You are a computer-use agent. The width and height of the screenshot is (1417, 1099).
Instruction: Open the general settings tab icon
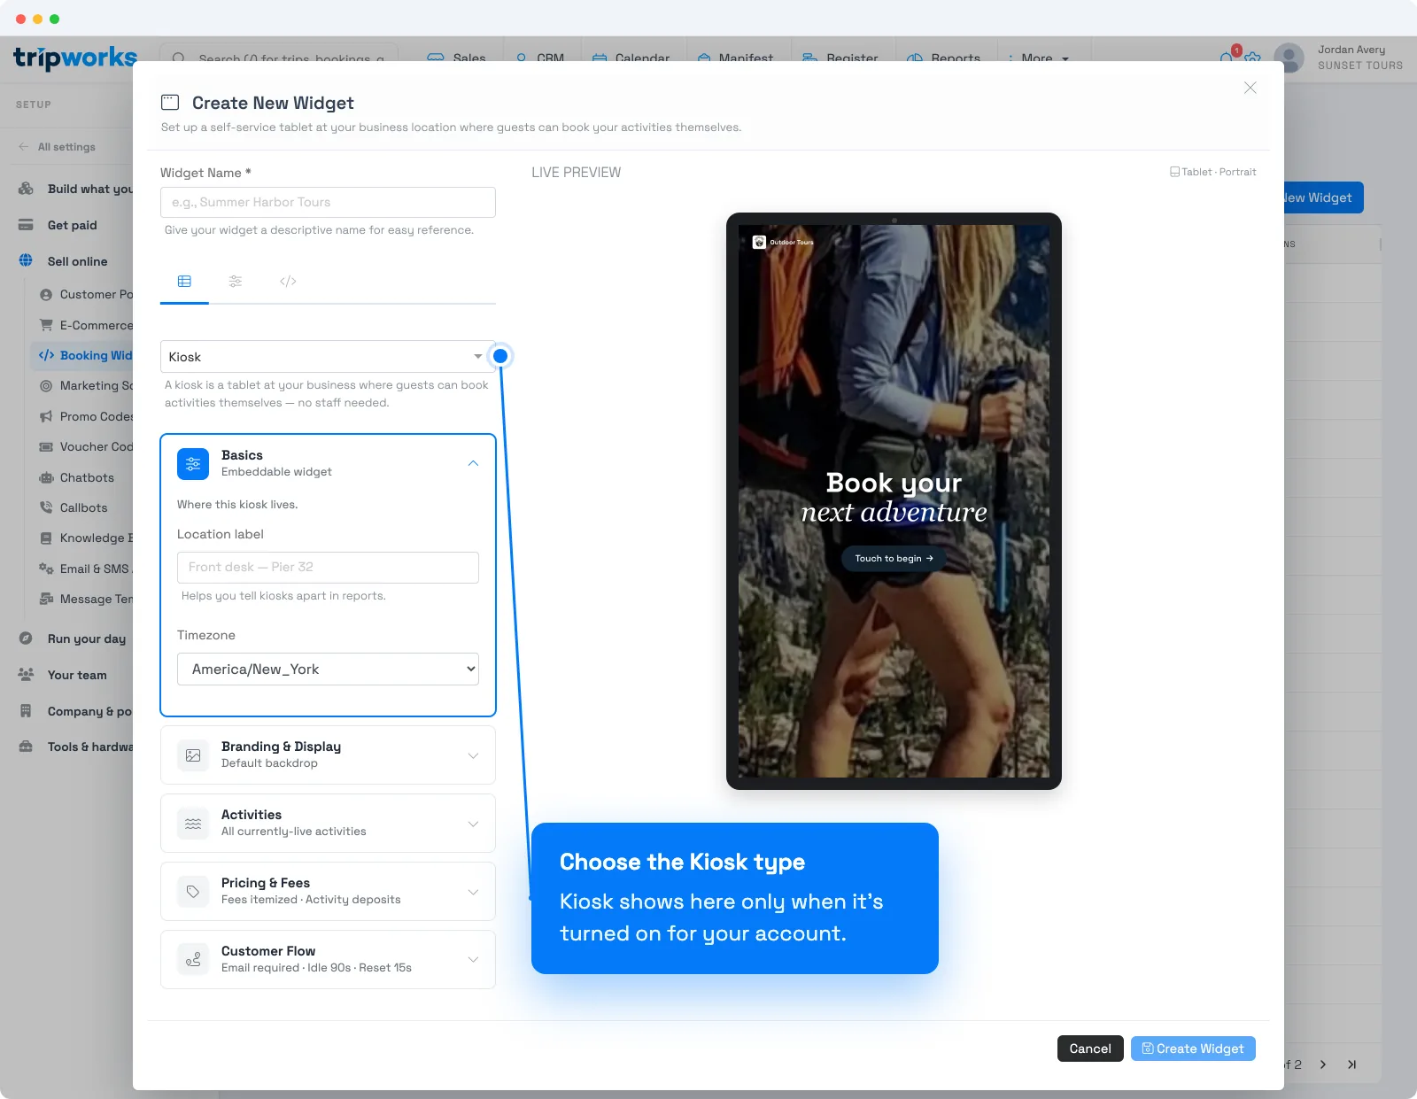point(184,282)
